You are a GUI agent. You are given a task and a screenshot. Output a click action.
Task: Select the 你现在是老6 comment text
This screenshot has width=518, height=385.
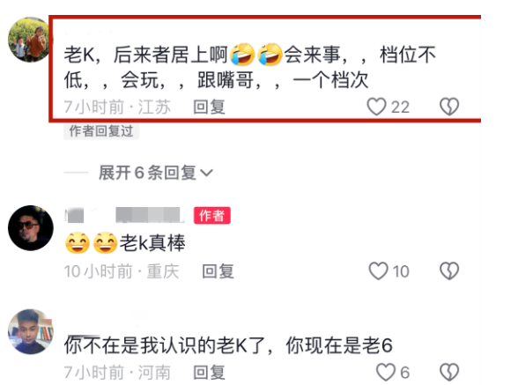click(228, 345)
